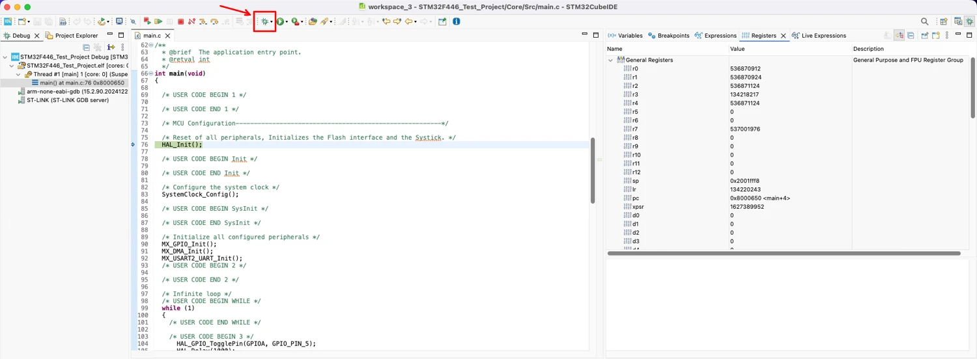Click the Disconnect debugger icon
This screenshot has height=359, width=977.
[x=191, y=21]
